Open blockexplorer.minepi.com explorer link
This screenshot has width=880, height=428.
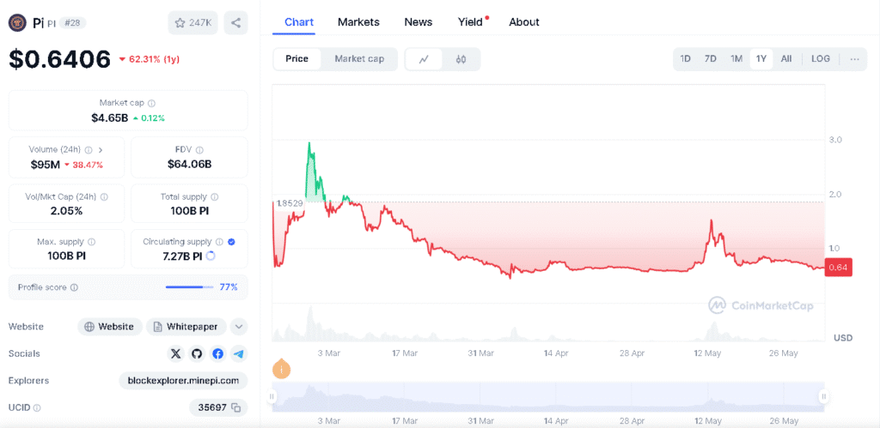184,381
